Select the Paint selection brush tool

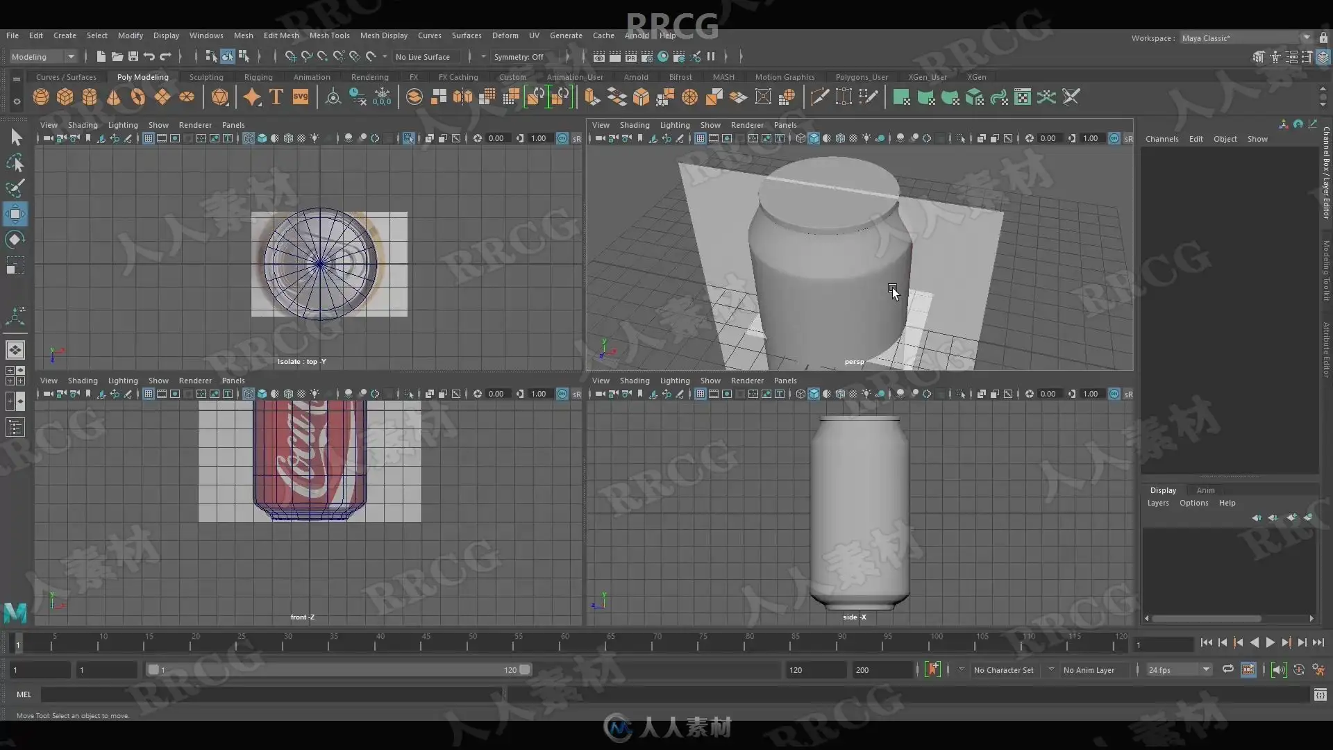click(15, 188)
